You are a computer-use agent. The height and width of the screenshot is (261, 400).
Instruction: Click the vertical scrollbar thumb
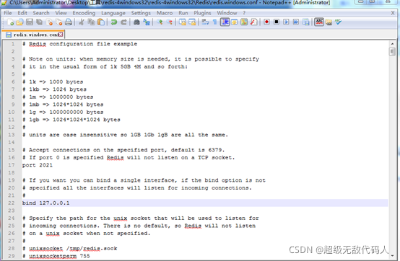(392, 52)
